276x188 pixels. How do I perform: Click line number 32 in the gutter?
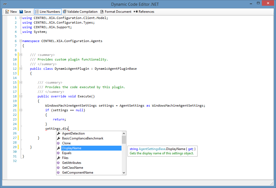pos(15,161)
